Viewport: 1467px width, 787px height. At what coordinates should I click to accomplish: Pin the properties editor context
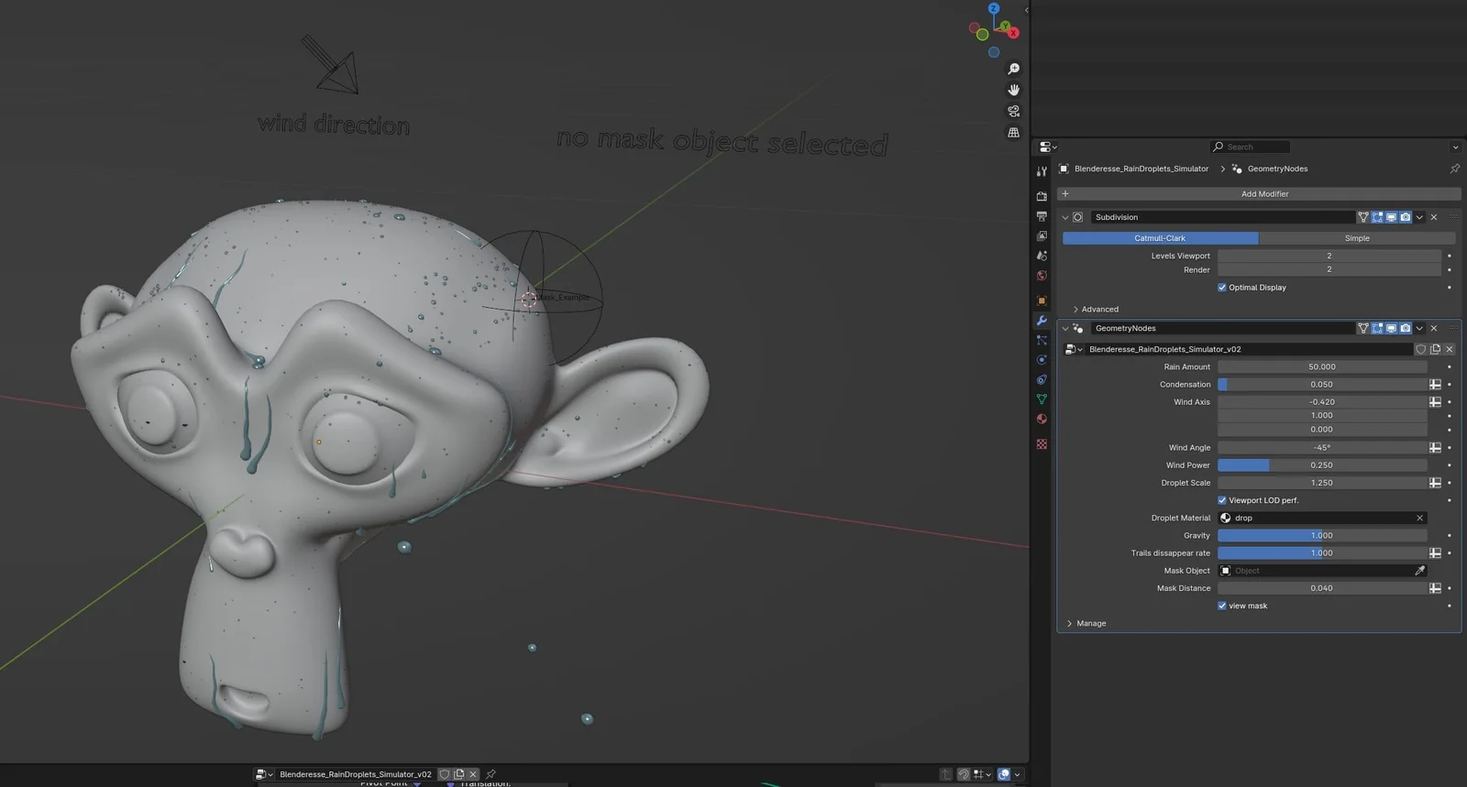[1454, 169]
